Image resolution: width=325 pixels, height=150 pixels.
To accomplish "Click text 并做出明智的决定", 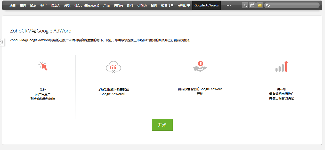I will coord(282,98).
